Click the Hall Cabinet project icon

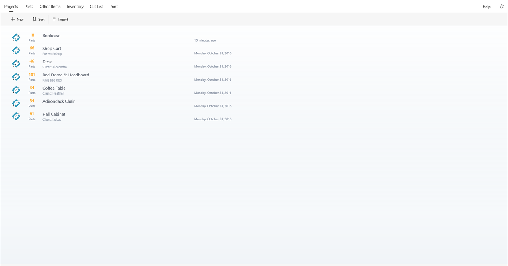pos(16,116)
